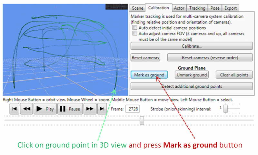Go to the Pose tab
Viewport: 258px width, 155px height.
pos(215,8)
